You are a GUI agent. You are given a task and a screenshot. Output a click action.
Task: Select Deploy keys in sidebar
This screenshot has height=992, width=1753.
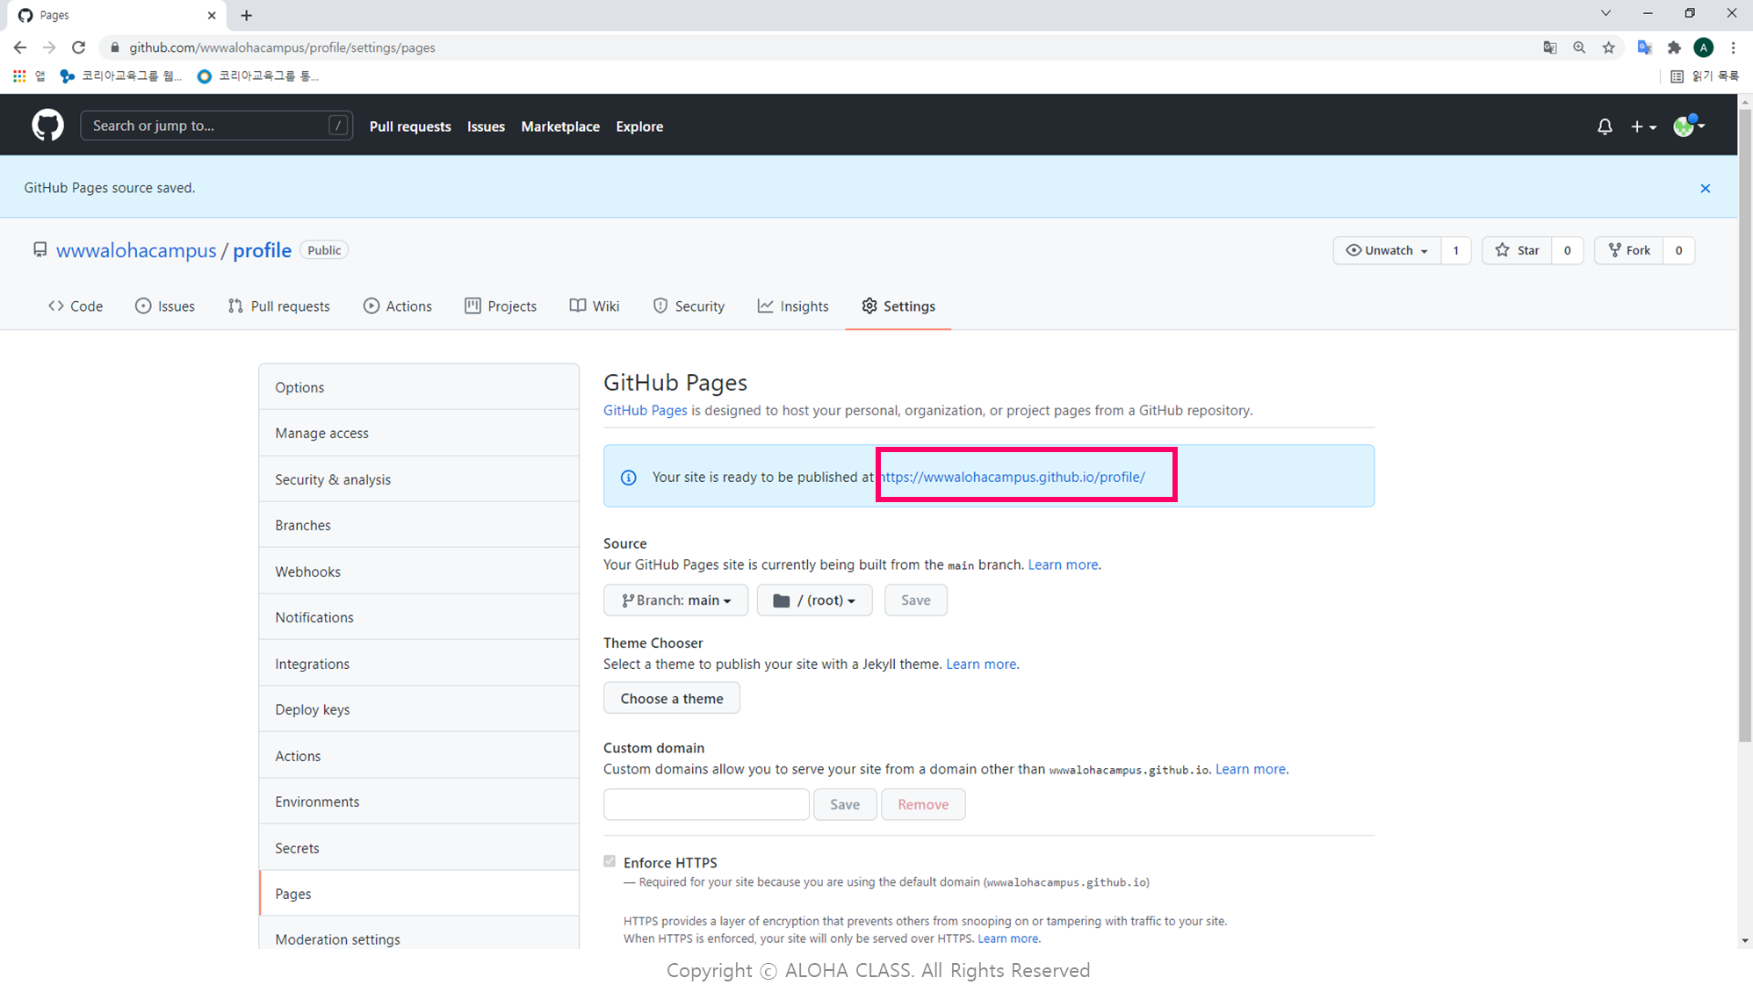coord(419,709)
